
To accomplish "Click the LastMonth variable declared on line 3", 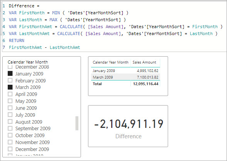I will click(x=30, y=20).
